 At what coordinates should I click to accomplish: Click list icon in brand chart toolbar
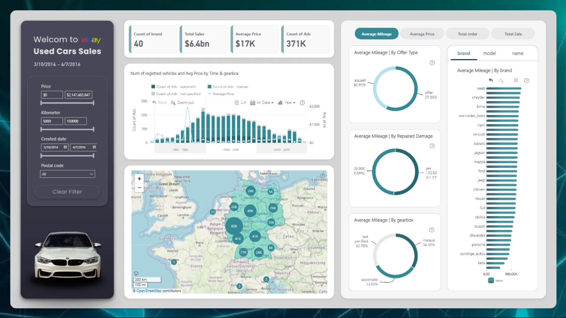516,80
